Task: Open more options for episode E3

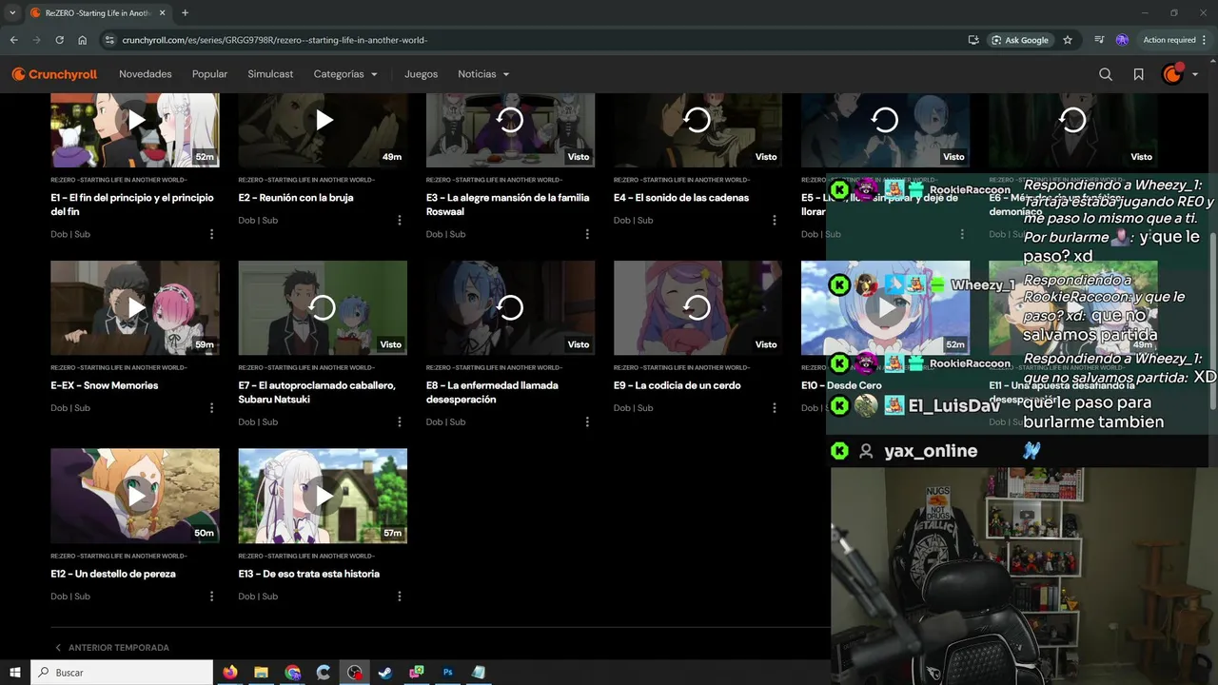Action: (587, 234)
